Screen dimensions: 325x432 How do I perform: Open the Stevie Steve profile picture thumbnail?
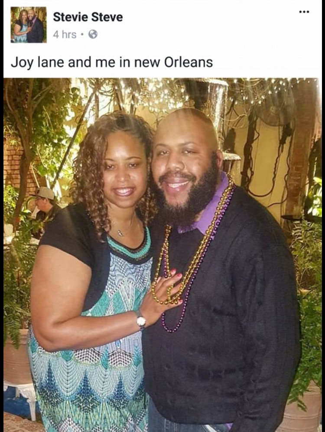point(28,25)
